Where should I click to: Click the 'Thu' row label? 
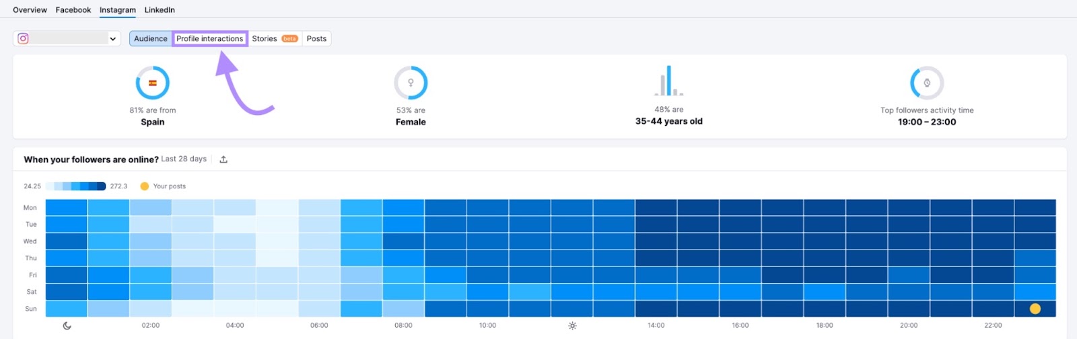pyautogui.click(x=31, y=258)
